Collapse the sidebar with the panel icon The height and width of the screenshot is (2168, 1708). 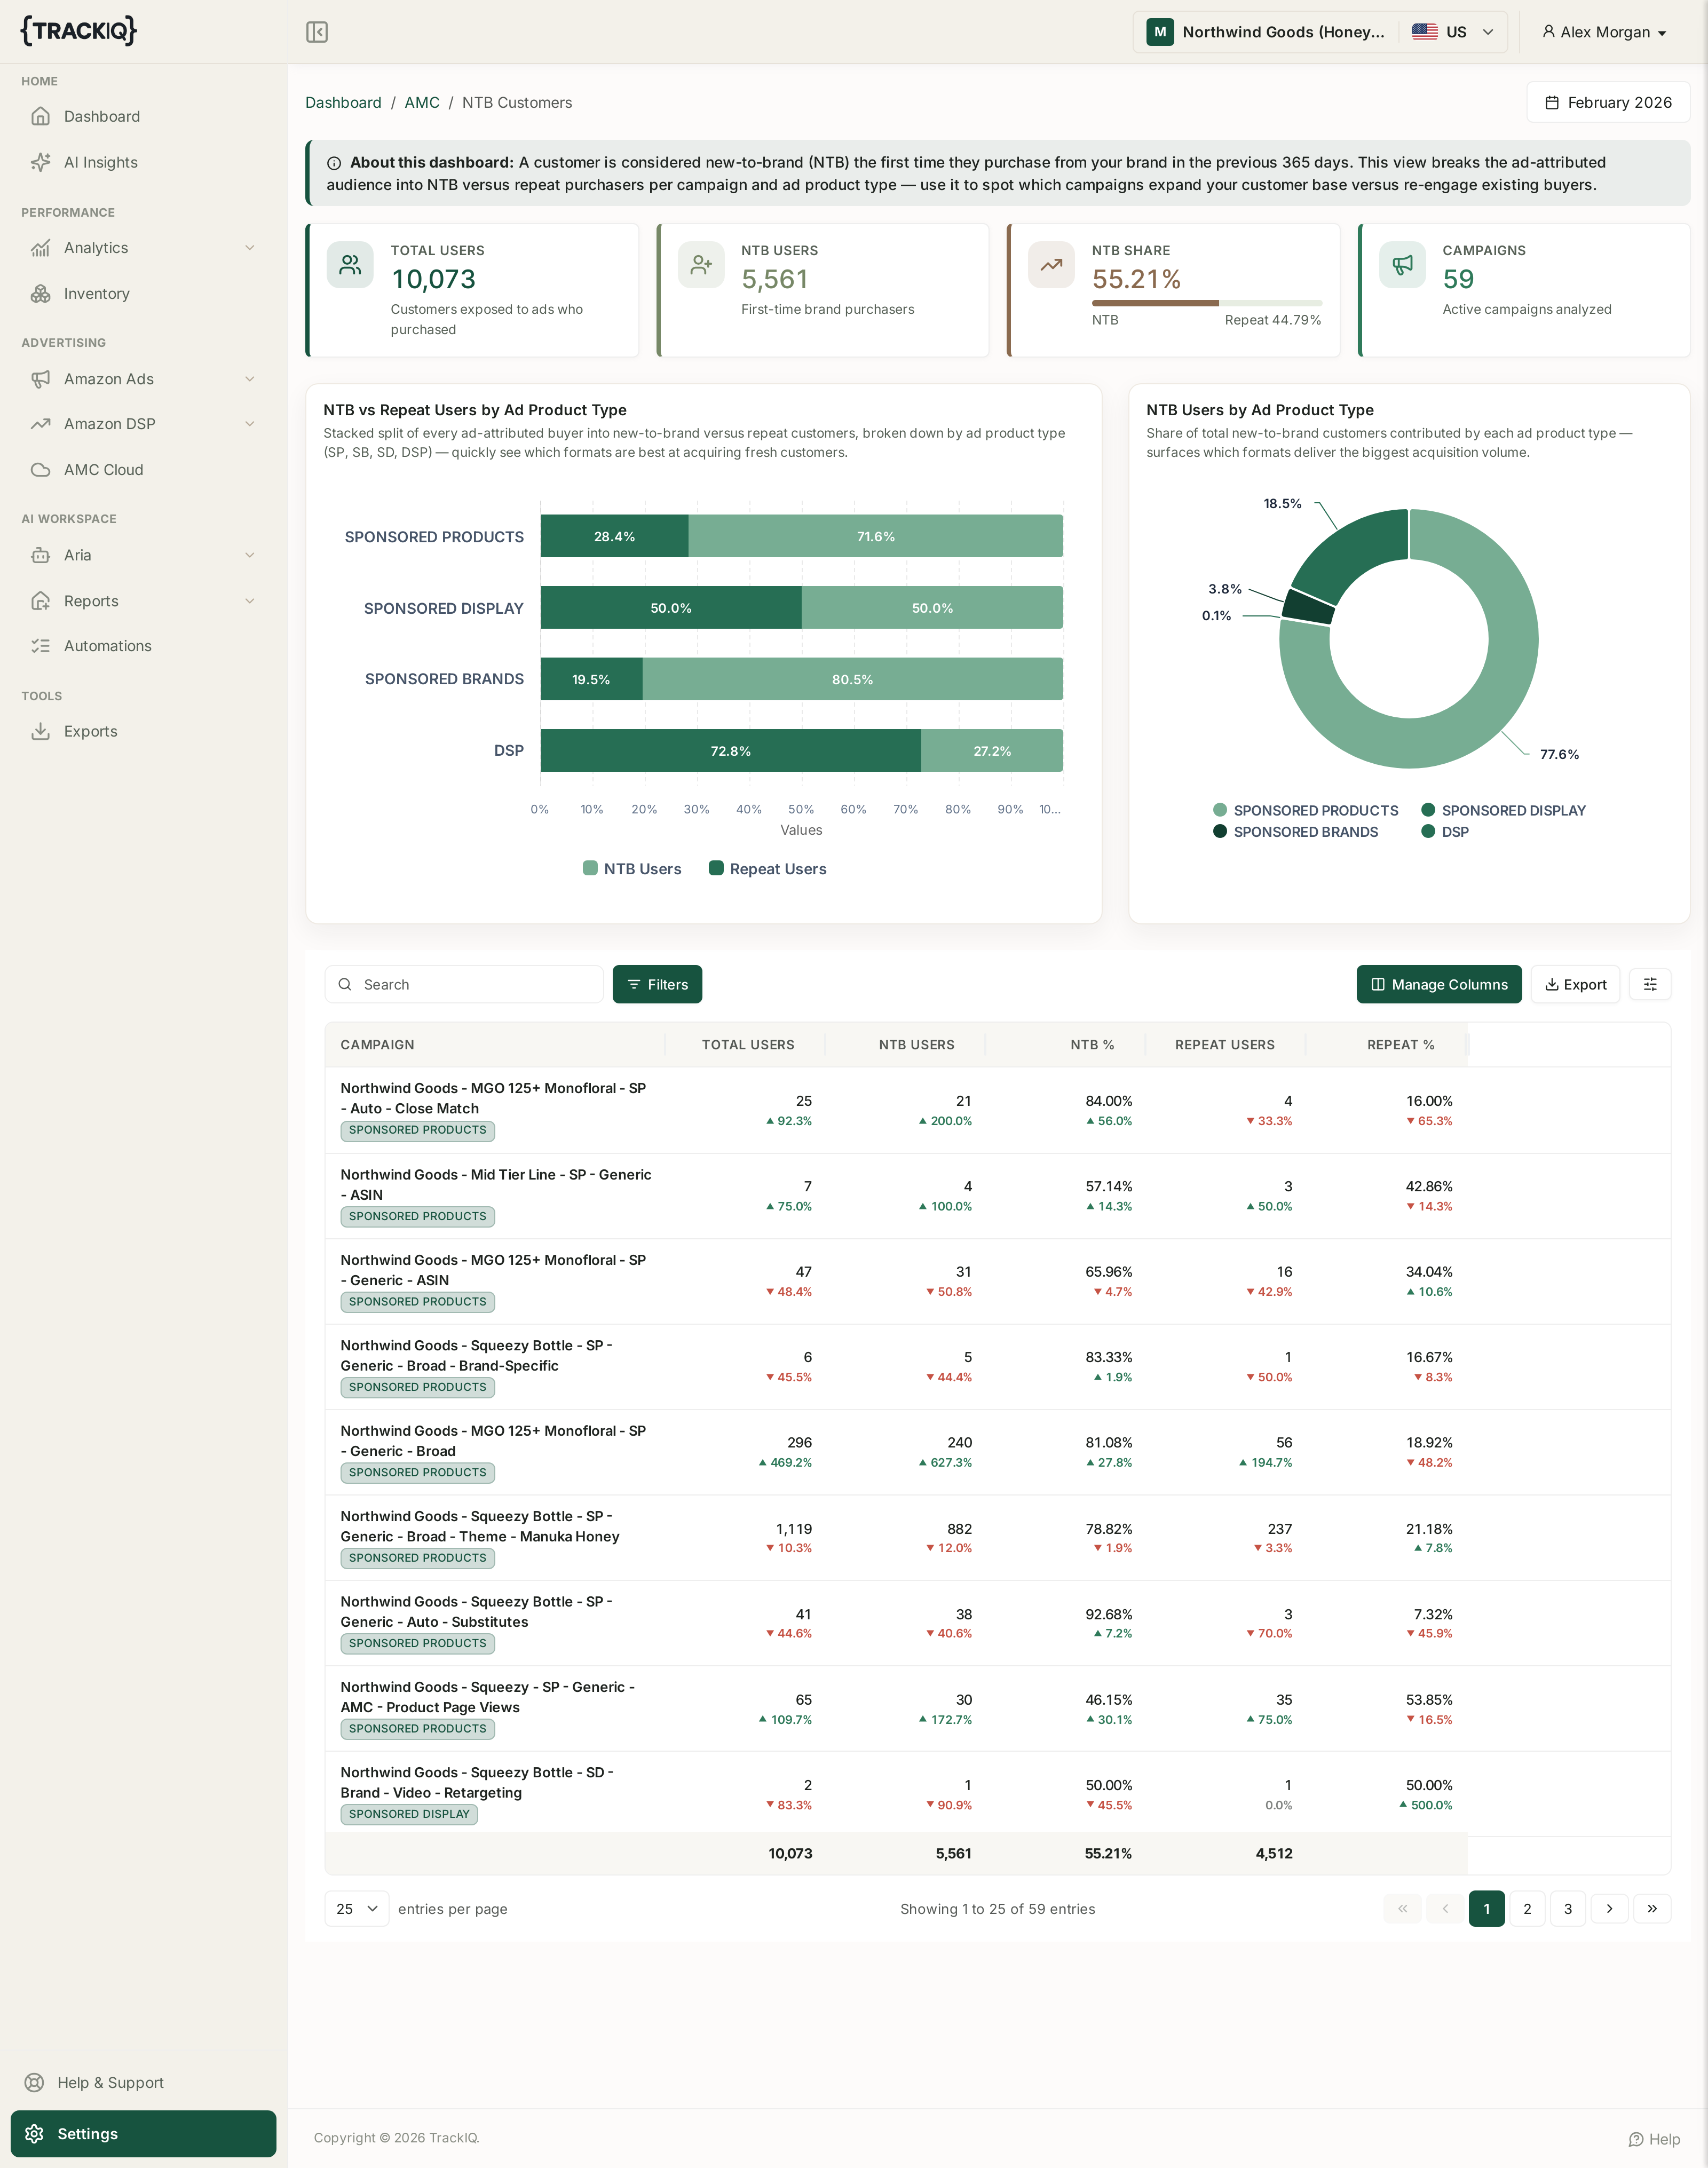[x=317, y=32]
